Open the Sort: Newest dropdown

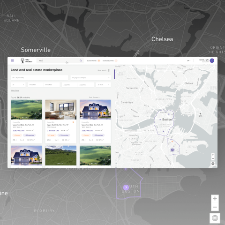tap(95, 97)
